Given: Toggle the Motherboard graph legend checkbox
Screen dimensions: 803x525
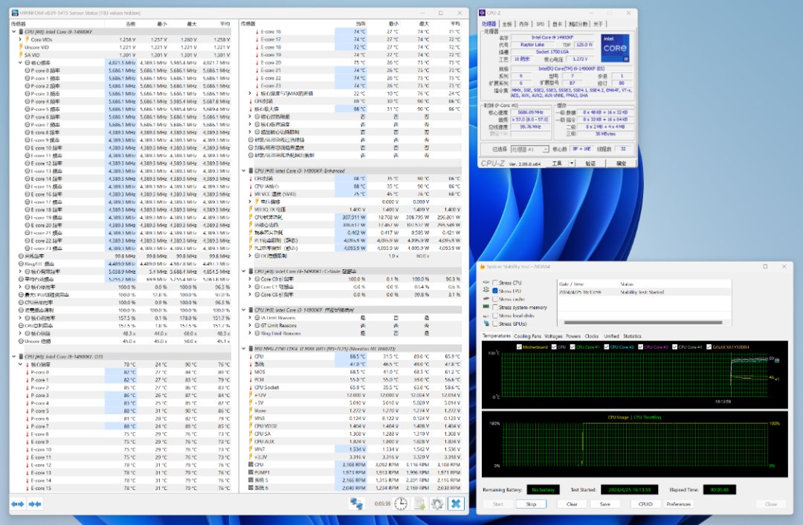Looking at the screenshot, I should tap(520, 347).
